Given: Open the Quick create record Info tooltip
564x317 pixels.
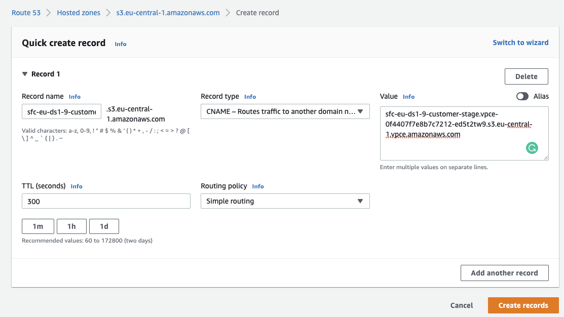Looking at the screenshot, I should pos(120,44).
